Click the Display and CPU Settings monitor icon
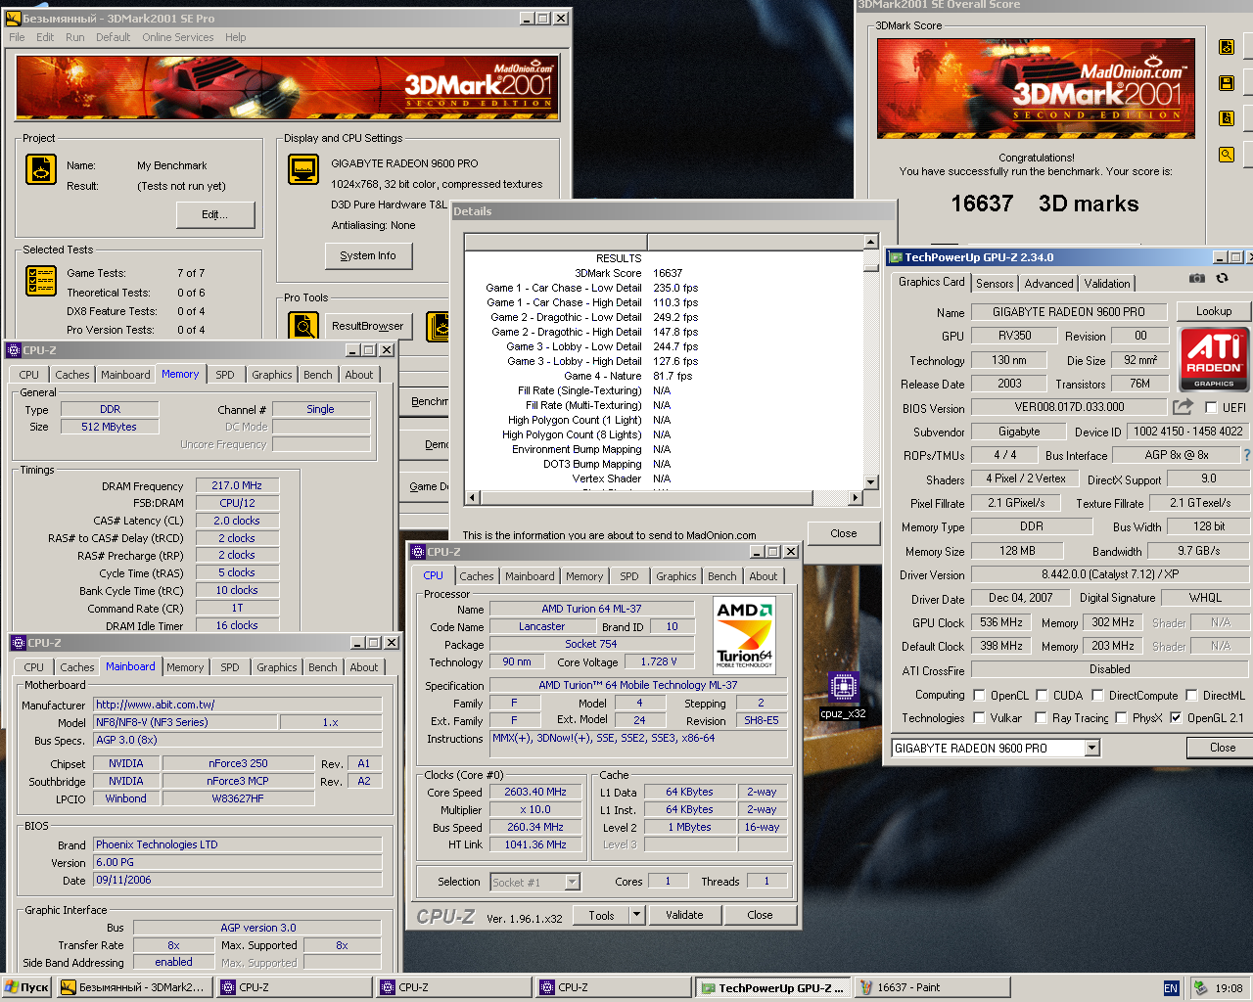Screen dimensions: 1253x1002 pos(303,169)
